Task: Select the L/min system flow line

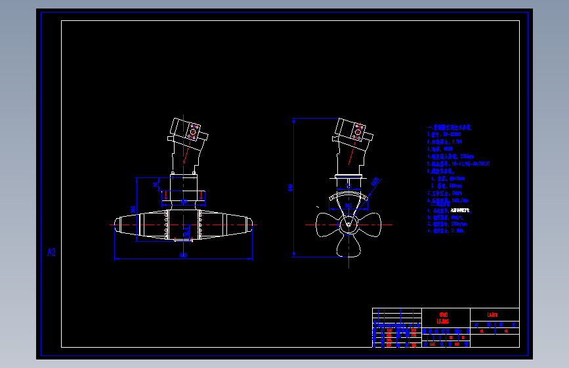Action: click(x=448, y=200)
